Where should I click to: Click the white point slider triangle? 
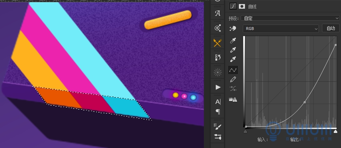[336, 132]
